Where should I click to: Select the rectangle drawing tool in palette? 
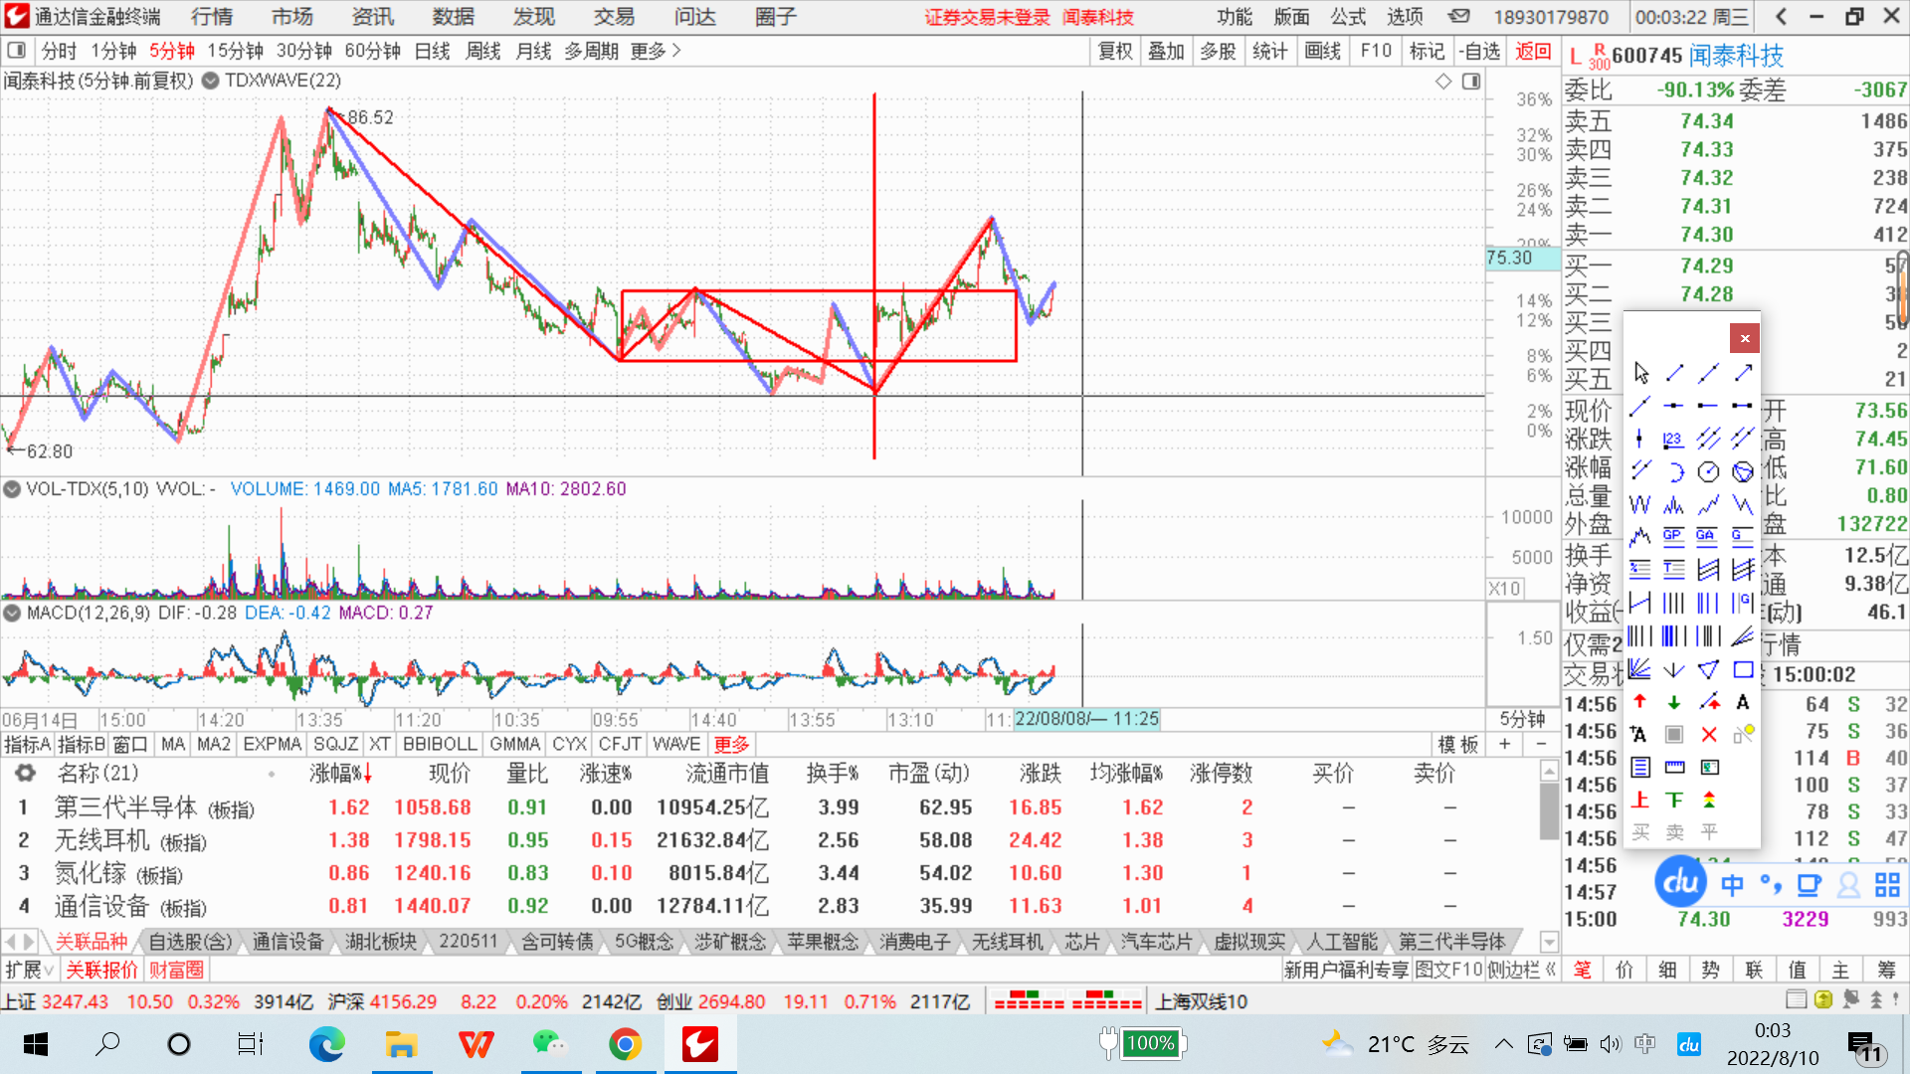[1743, 670]
